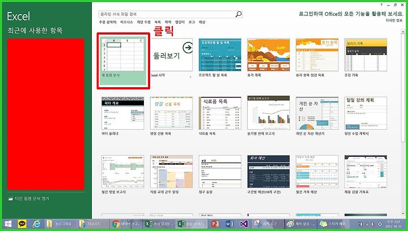Pin the Excel 시작 template with pushpin icon
The width and height of the screenshot is (408, 231).
point(190,76)
